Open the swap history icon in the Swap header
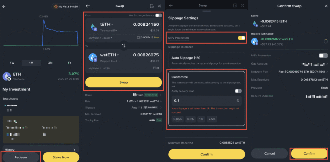330x162 pixels. 152,6
